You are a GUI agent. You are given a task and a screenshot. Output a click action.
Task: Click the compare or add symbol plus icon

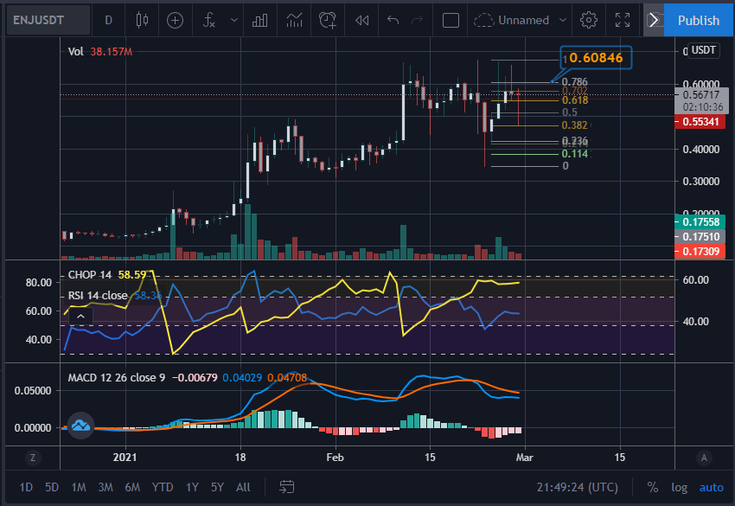[x=175, y=20]
